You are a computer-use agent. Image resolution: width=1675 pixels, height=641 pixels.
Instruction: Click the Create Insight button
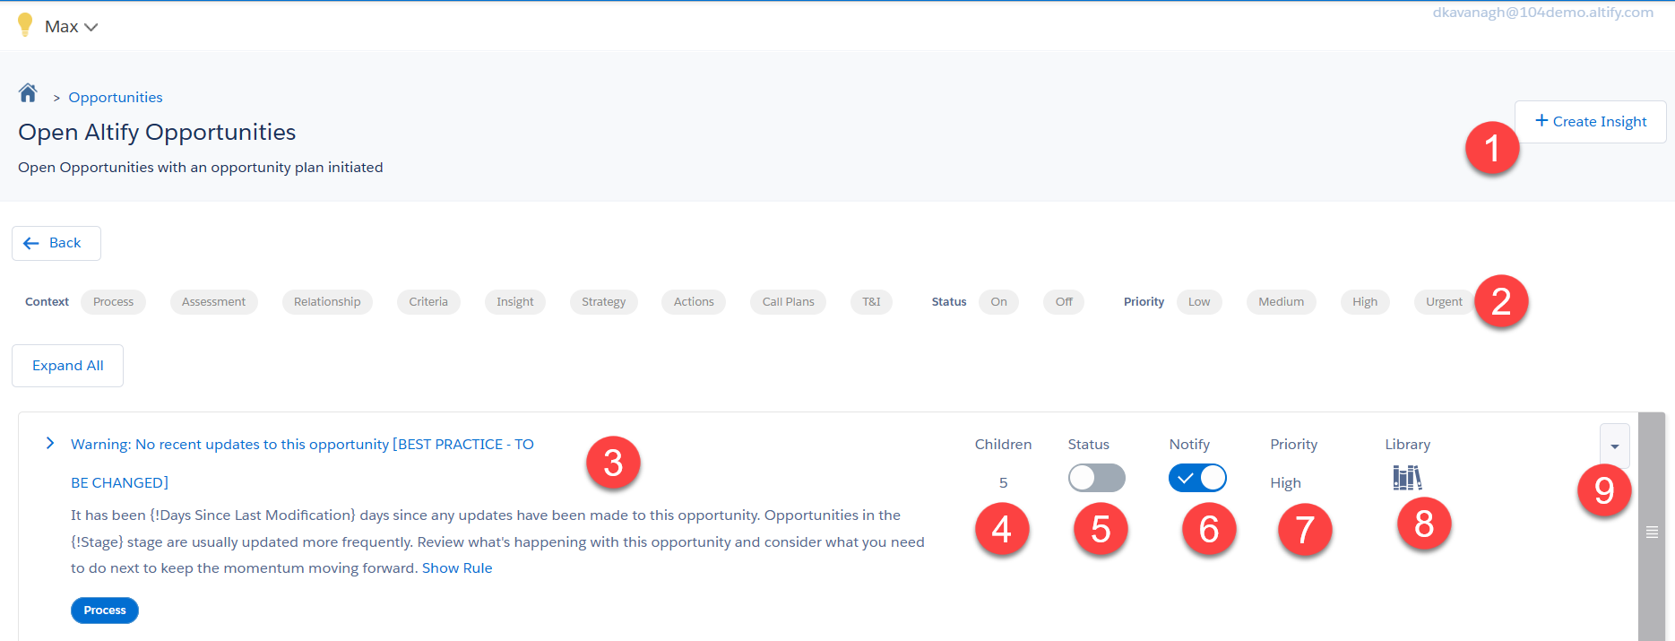1590,121
